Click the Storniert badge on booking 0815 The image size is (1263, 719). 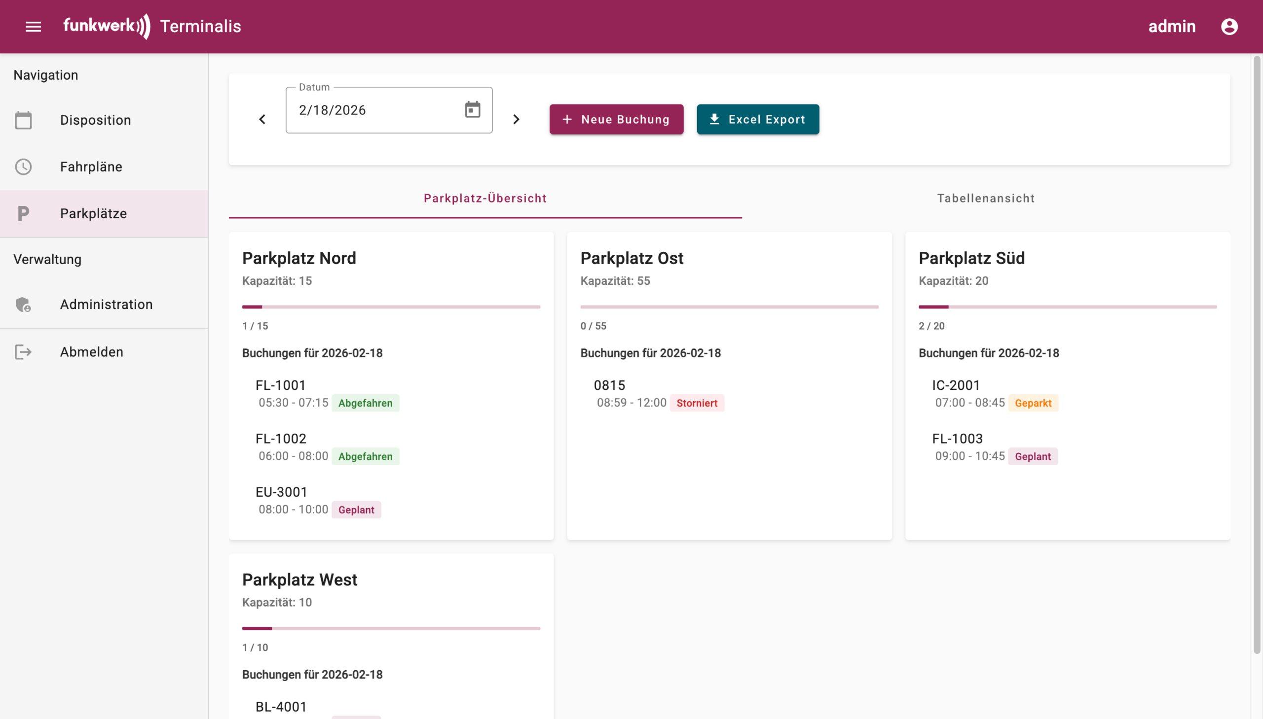point(697,403)
